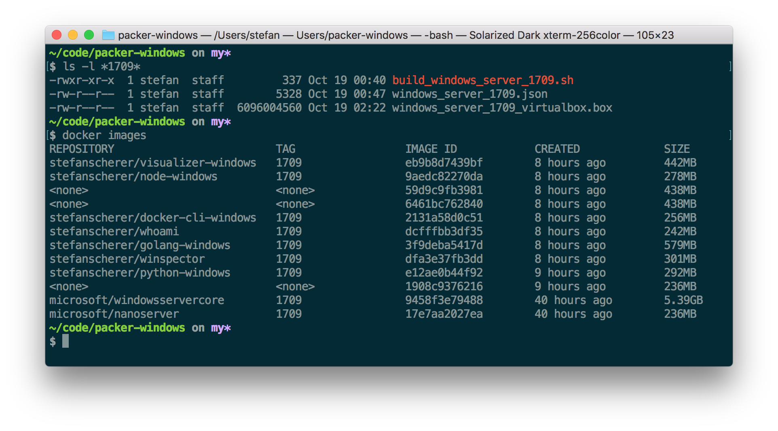Viewport: 778px width, 431px height.
Task: Click the yellow minimize window button
Action: 73,35
